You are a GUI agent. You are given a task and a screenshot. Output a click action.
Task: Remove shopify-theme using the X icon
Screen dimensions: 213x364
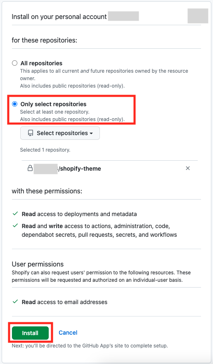[x=188, y=168]
